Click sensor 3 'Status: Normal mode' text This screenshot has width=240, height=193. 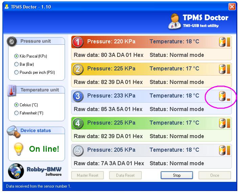177,109
